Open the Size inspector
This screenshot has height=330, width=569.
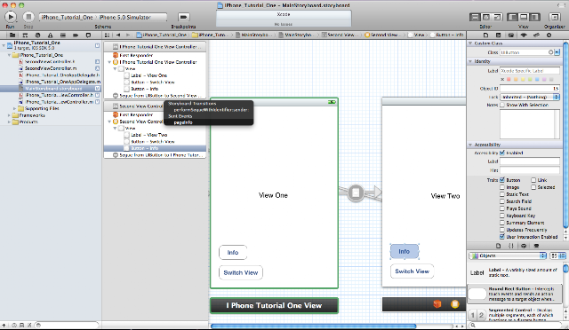536,35
